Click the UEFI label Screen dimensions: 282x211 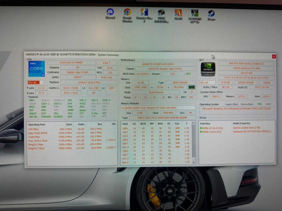(188, 74)
